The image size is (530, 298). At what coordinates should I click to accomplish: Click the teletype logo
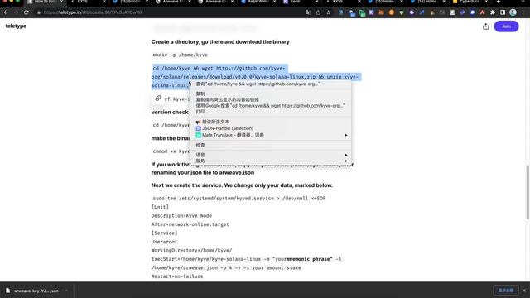[x=16, y=26]
